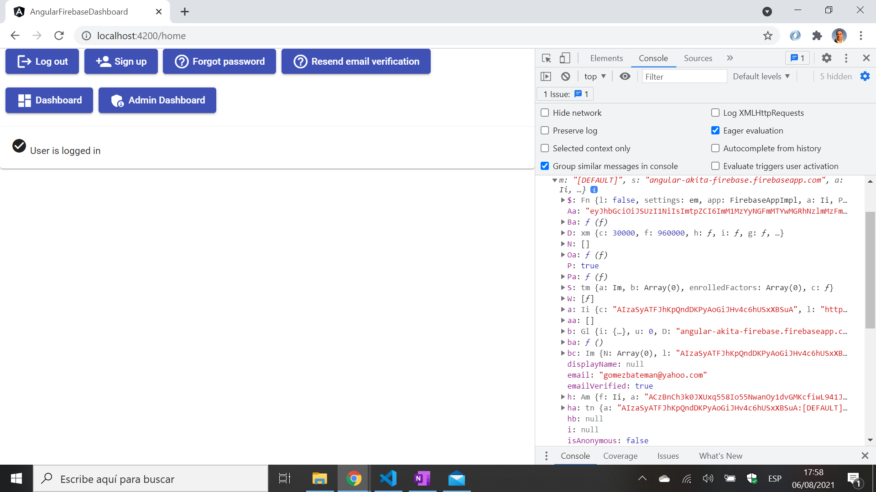
Task: Click the Admin Dashboard button
Action: [x=157, y=100]
